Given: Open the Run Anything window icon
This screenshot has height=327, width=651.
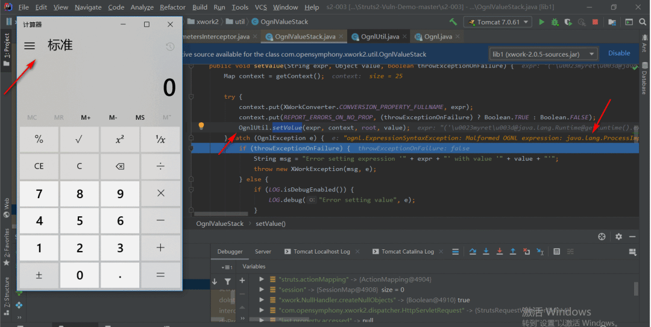Looking at the screenshot, I should pos(629,22).
